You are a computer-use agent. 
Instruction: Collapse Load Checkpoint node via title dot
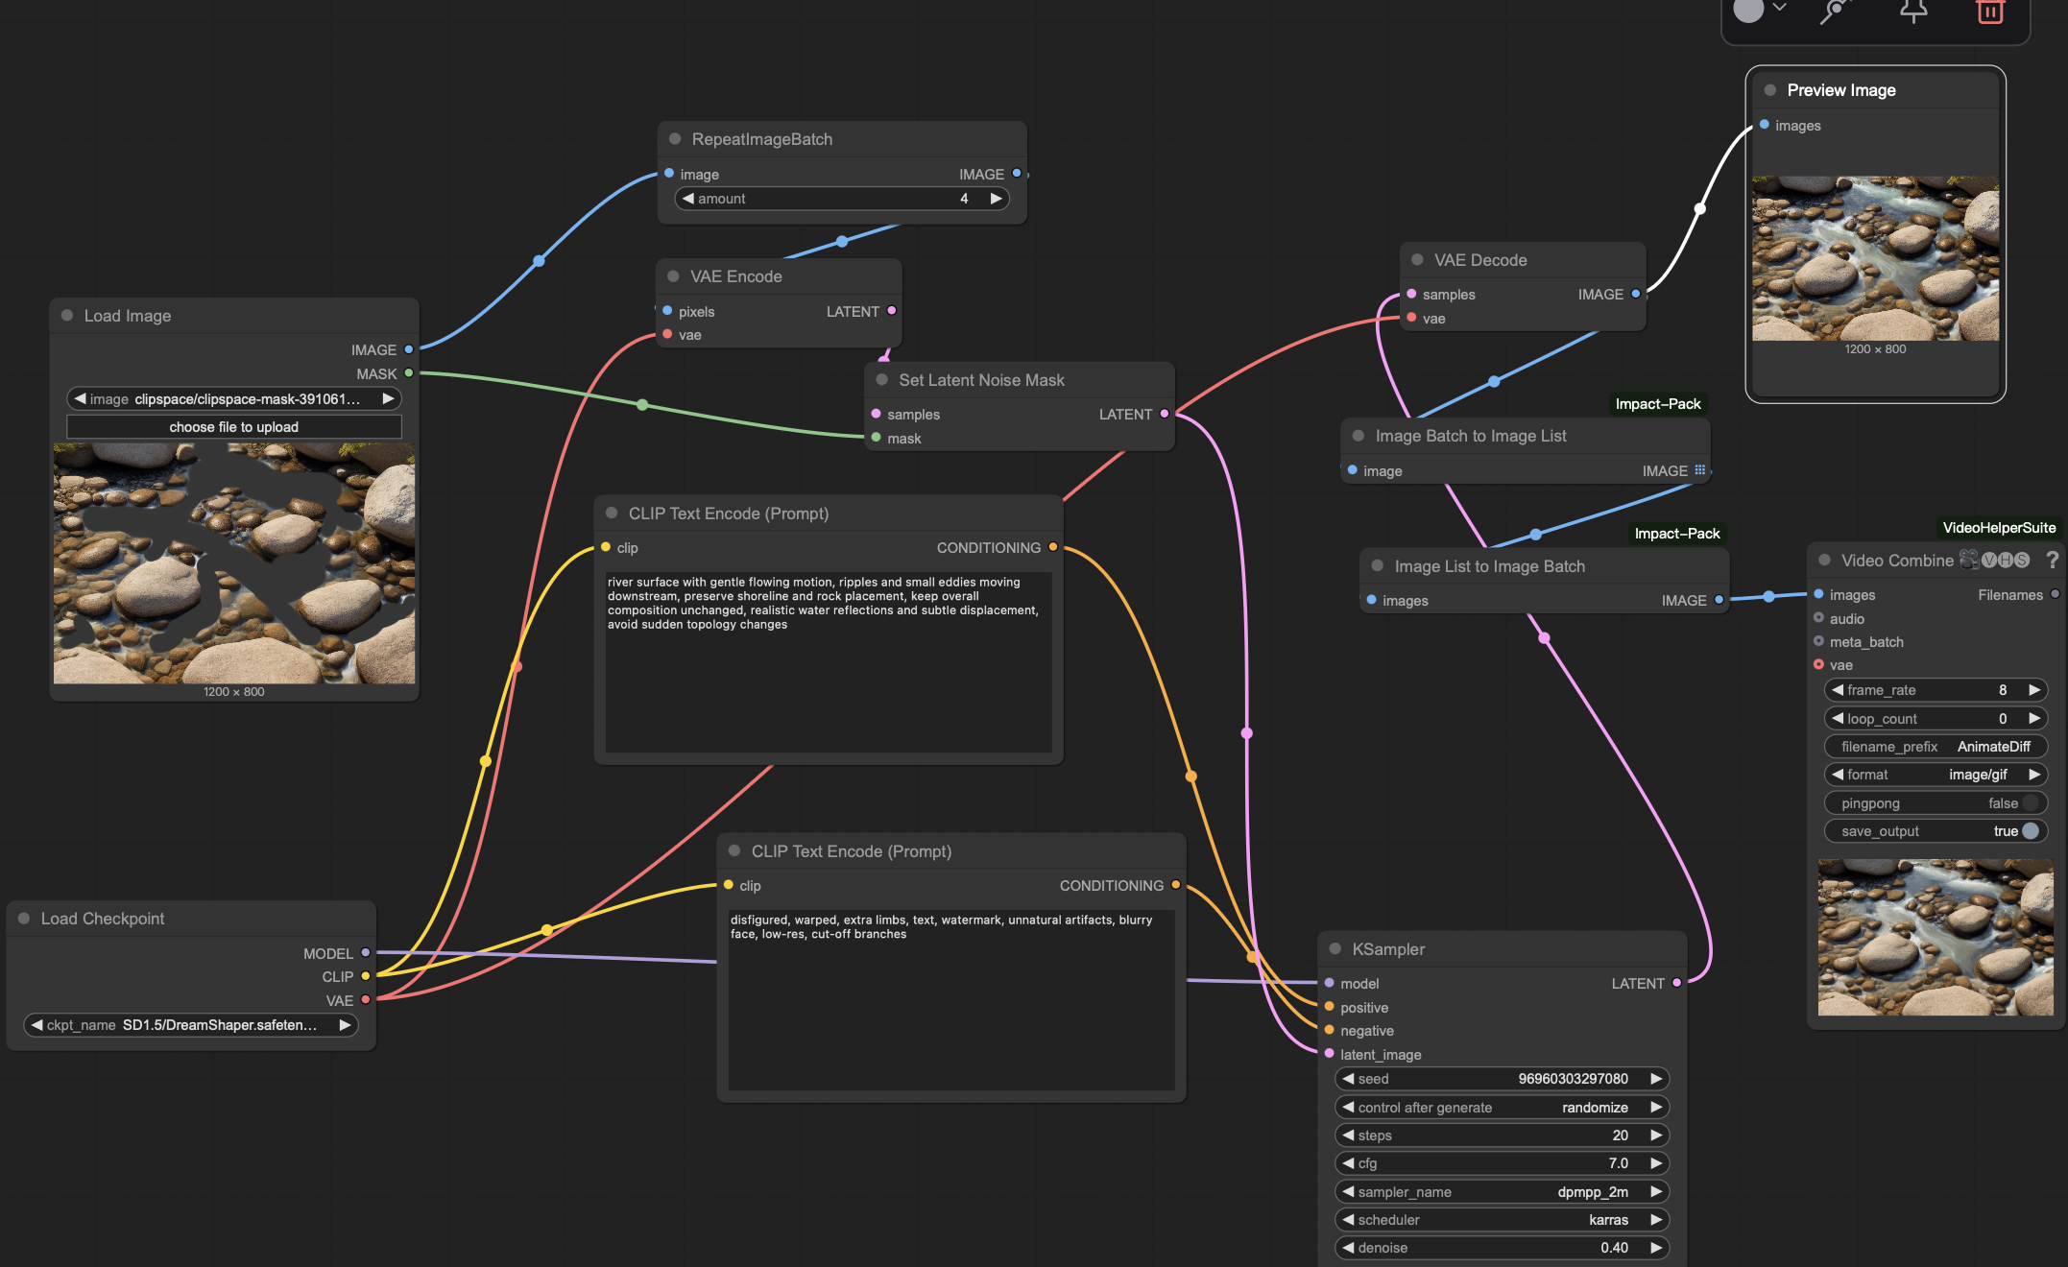[24, 919]
